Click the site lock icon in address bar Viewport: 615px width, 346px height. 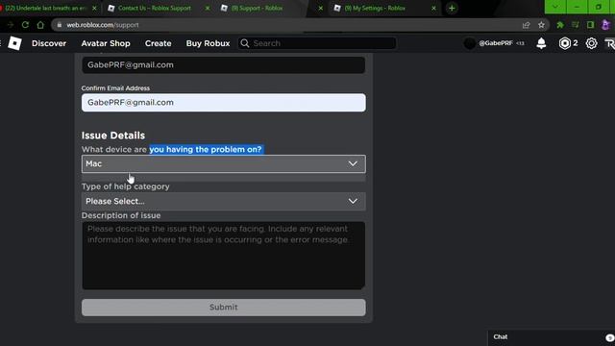coord(60,25)
